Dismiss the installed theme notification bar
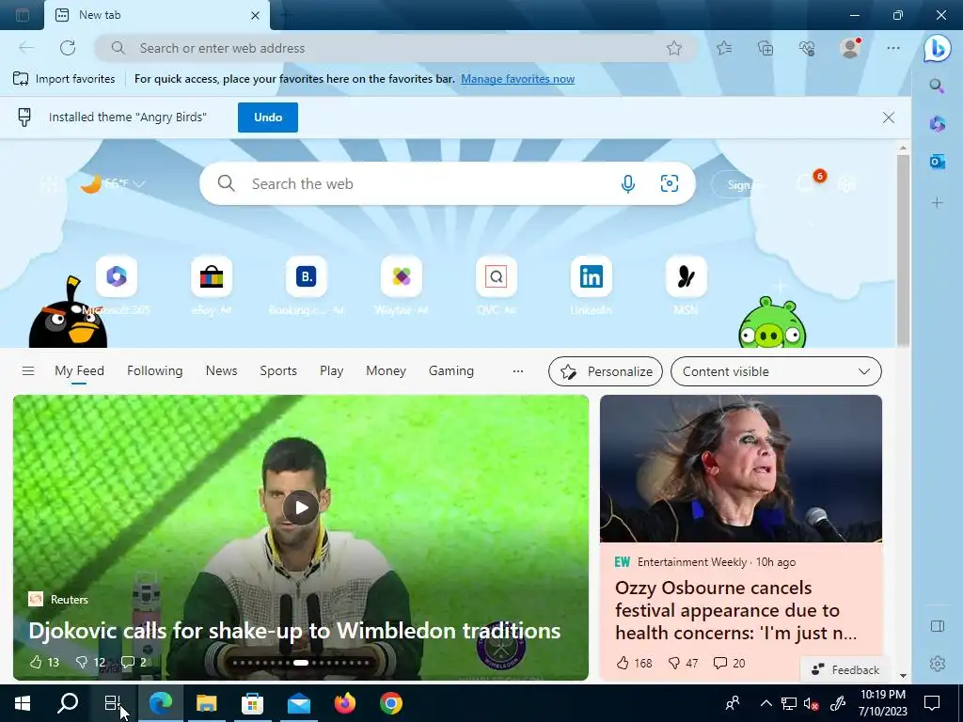This screenshot has height=722, width=963. pos(888,118)
